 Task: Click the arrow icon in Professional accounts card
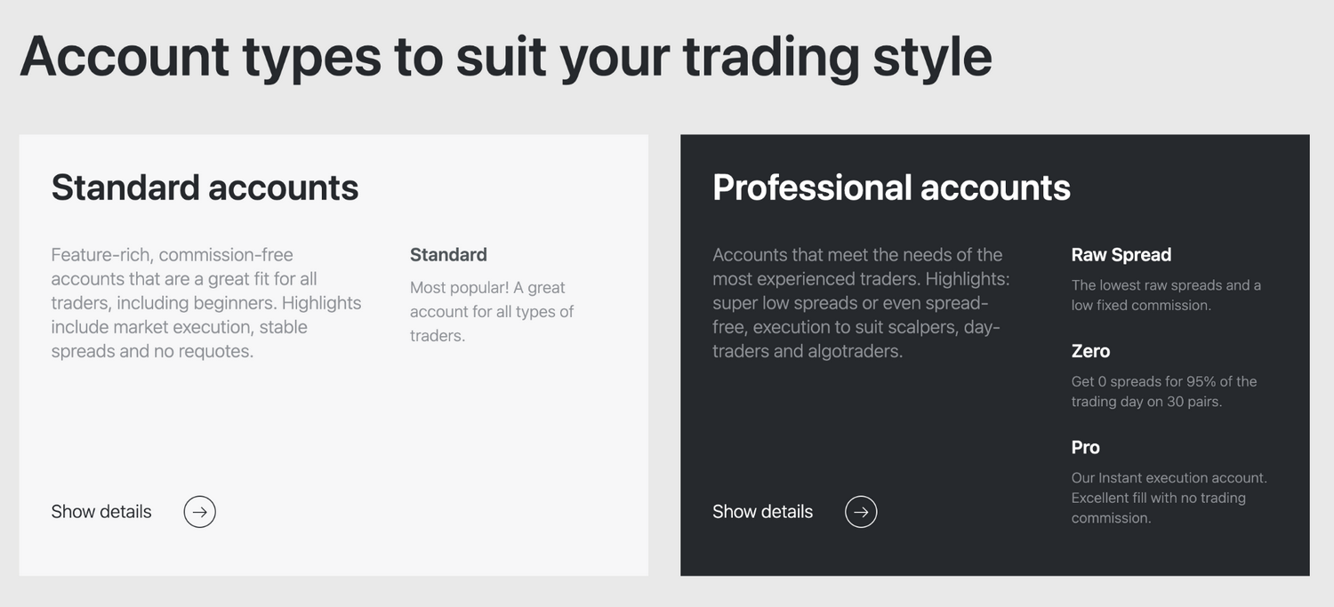tap(861, 512)
